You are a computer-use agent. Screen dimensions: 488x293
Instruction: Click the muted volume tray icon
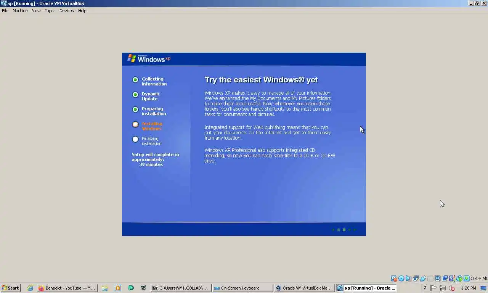[x=452, y=288]
